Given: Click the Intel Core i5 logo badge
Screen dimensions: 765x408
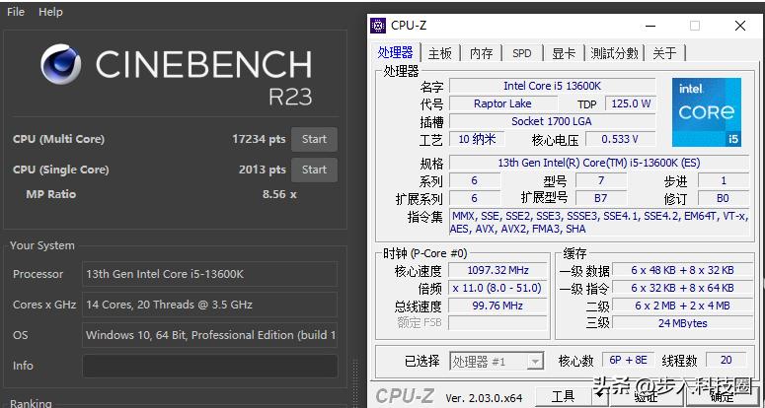Looking at the screenshot, I should (x=707, y=112).
